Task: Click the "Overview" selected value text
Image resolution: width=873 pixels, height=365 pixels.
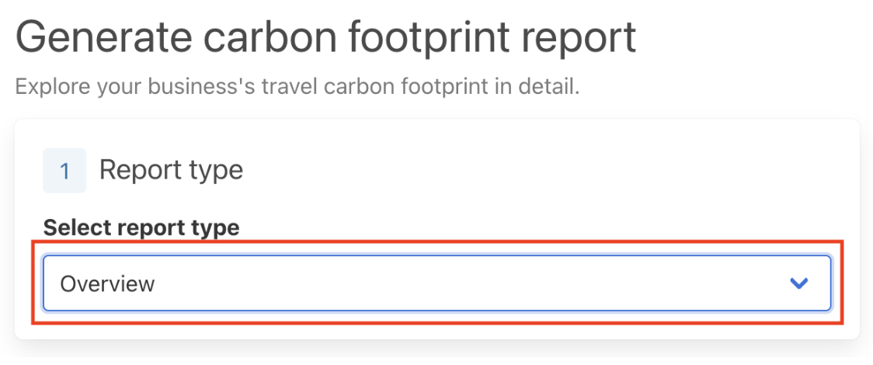Action: point(107,283)
